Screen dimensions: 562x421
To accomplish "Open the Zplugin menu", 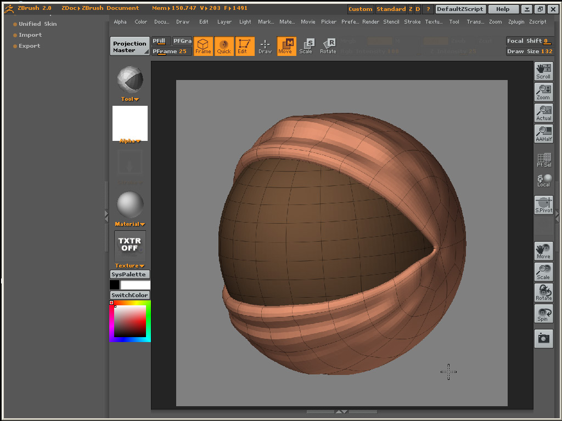I will [x=516, y=22].
